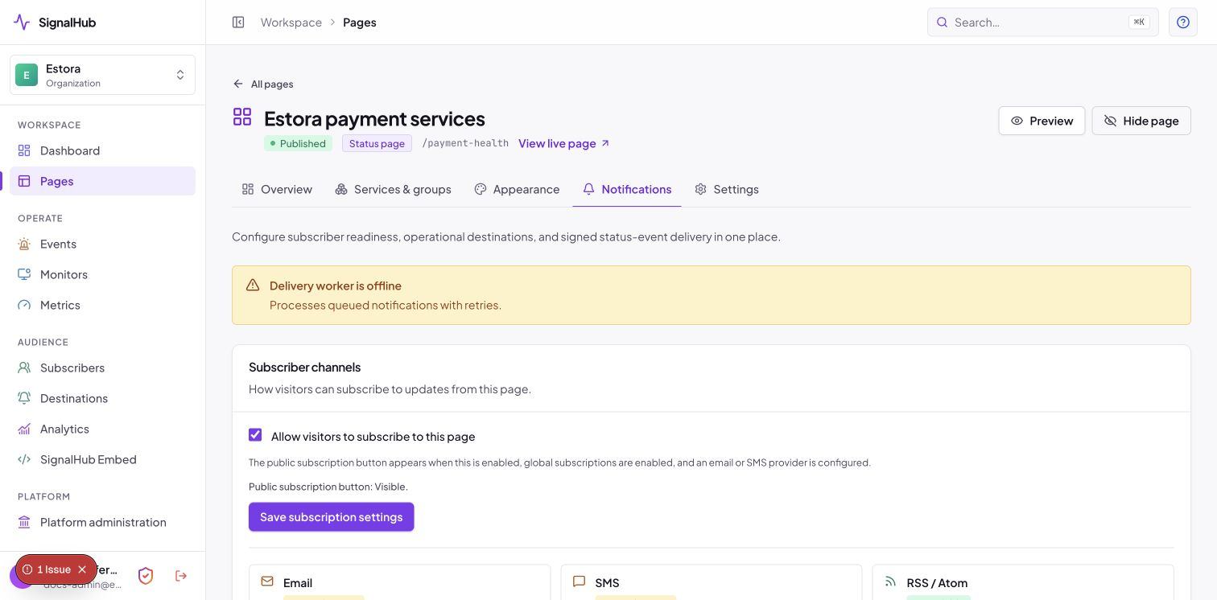The image size is (1217, 600).
Task: Click the back arrow beside All pages
Action: pos(238,84)
